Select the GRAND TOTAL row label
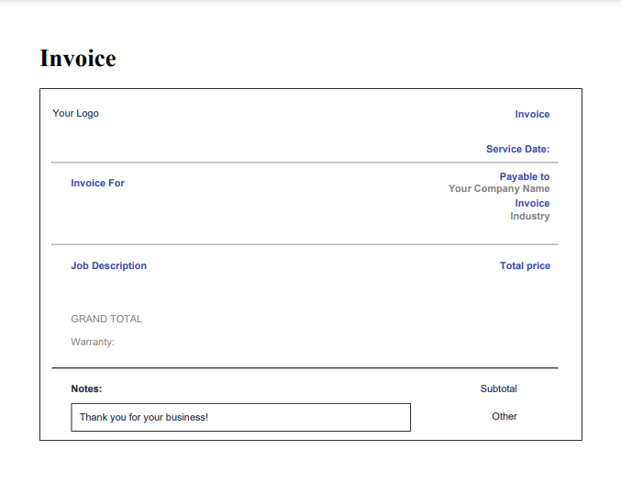621x495 pixels. tap(106, 319)
